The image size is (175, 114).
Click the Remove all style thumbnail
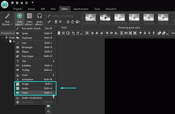click(91, 19)
